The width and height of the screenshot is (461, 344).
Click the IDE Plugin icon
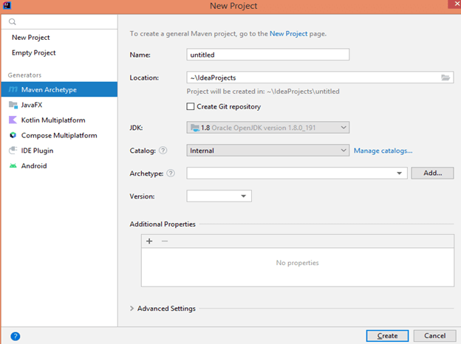click(x=13, y=151)
